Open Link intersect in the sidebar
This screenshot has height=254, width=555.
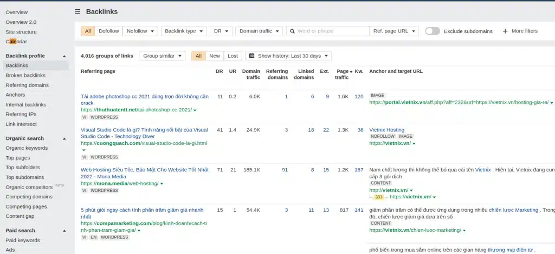[x=21, y=124]
